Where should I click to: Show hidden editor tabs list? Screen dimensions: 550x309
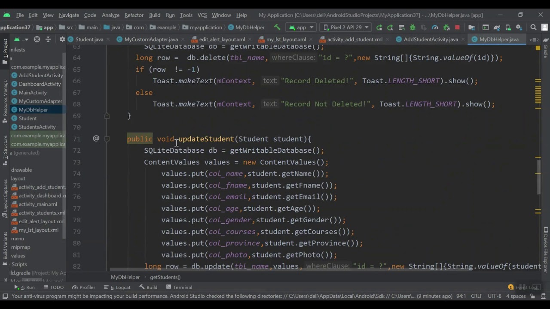point(533,39)
